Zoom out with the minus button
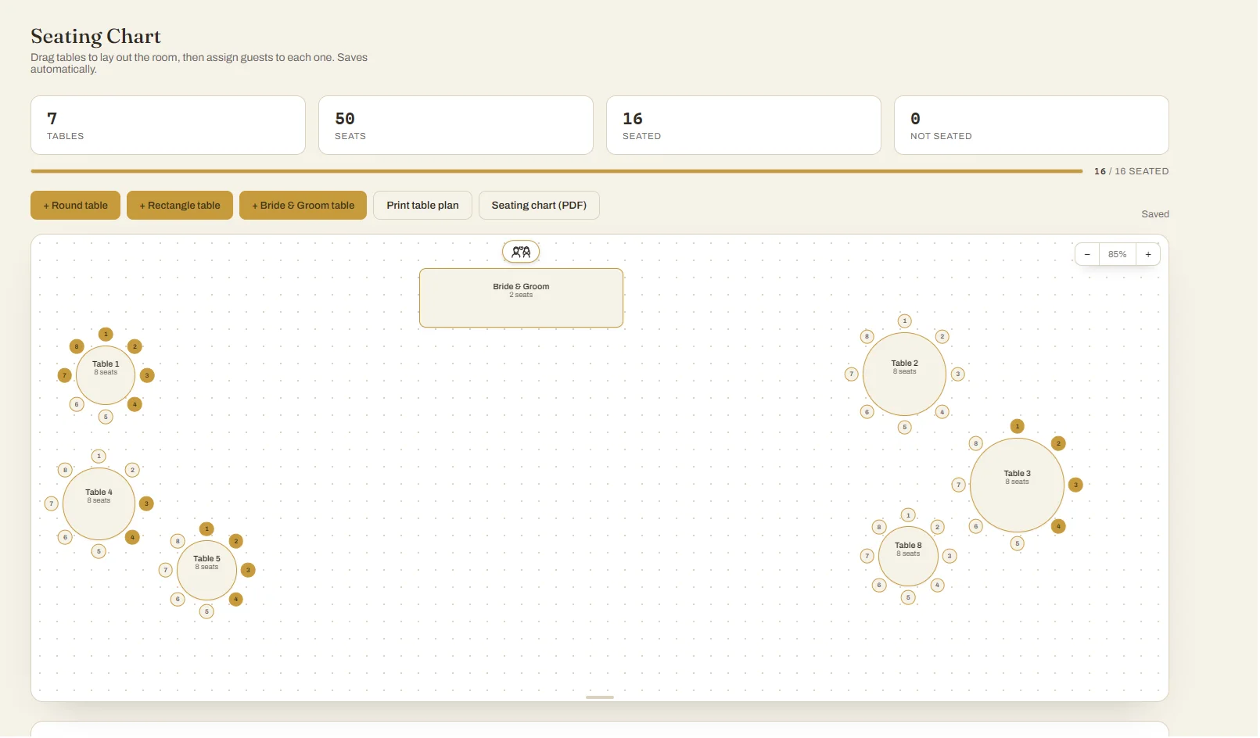Screen dimensions: 1260x738 coord(1089,255)
